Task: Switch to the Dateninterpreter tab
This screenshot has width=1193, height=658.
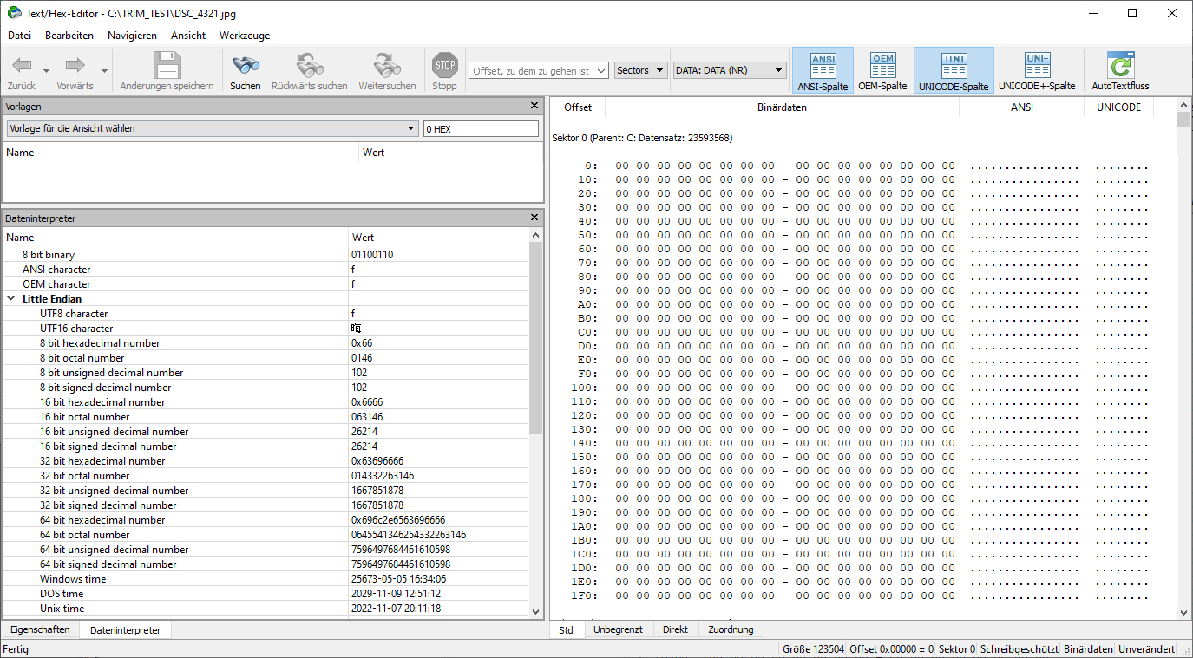Action: click(x=125, y=630)
